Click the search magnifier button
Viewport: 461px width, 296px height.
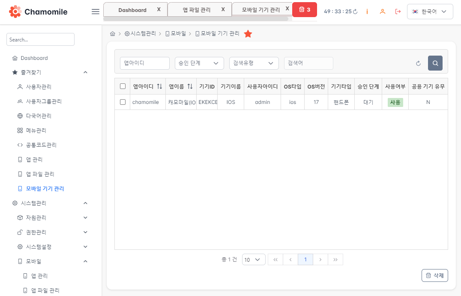click(x=435, y=62)
